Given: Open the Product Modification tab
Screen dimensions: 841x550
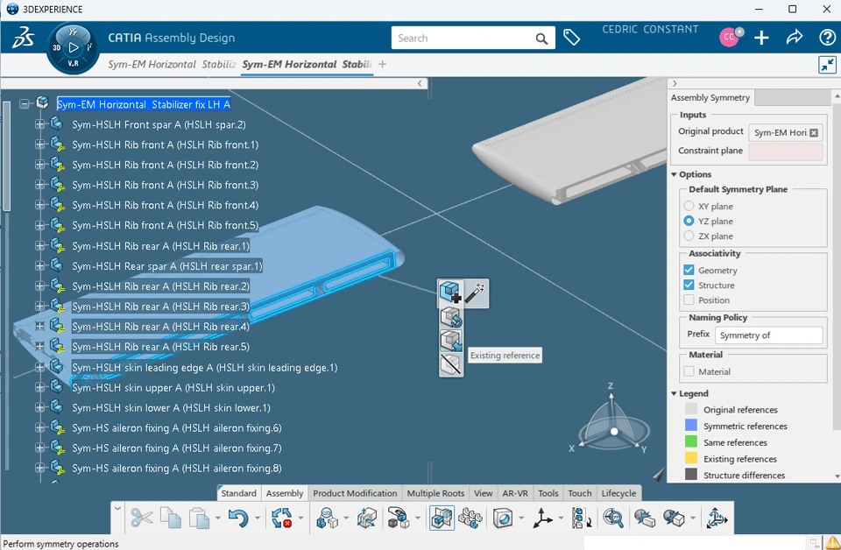Looking at the screenshot, I should tap(355, 493).
